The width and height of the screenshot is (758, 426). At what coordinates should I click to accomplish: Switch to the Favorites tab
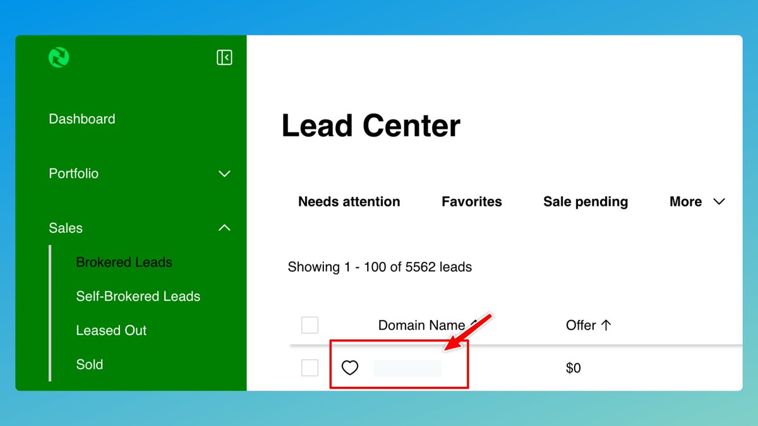472,201
